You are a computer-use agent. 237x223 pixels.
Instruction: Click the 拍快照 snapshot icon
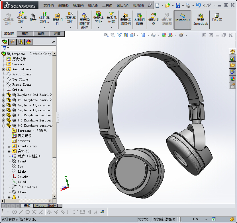[217, 18]
